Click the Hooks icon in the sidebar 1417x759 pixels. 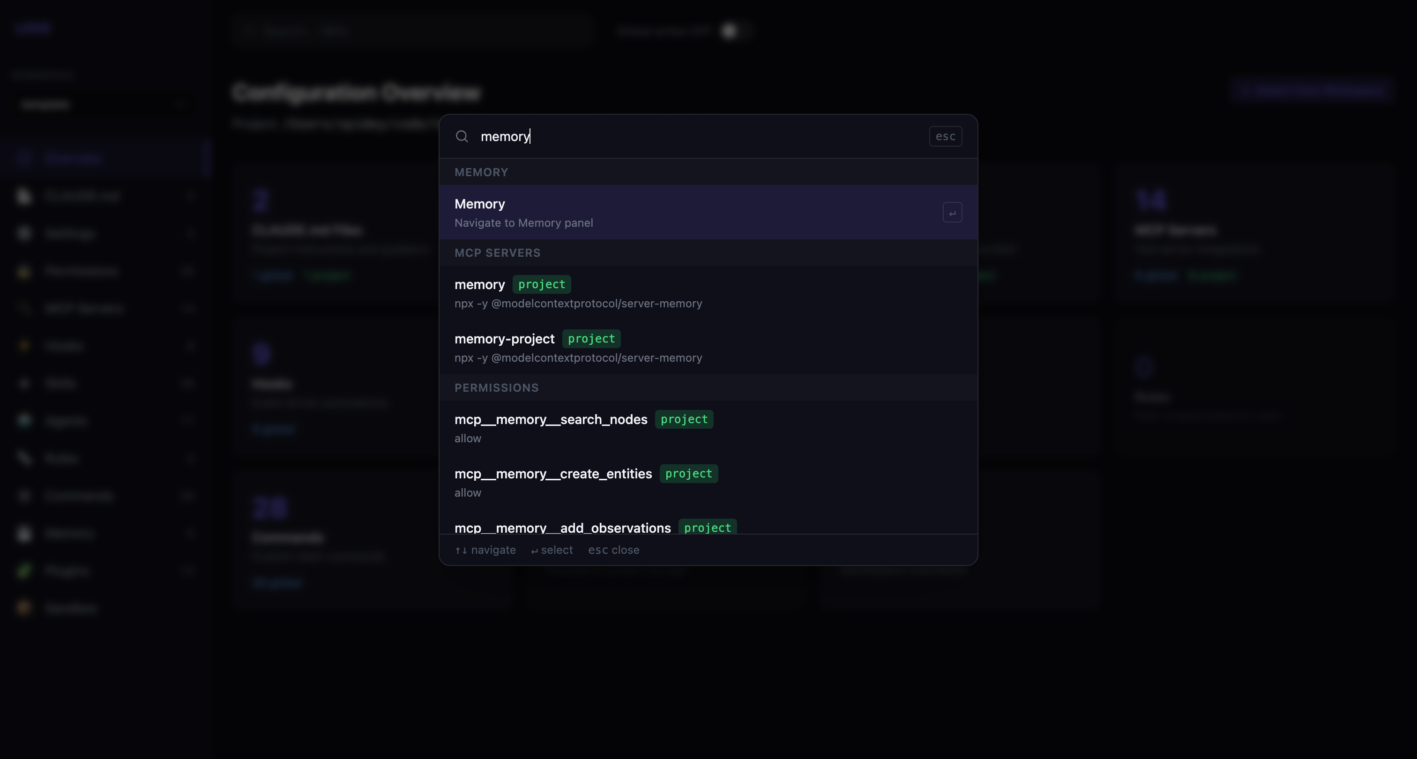click(x=24, y=345)
